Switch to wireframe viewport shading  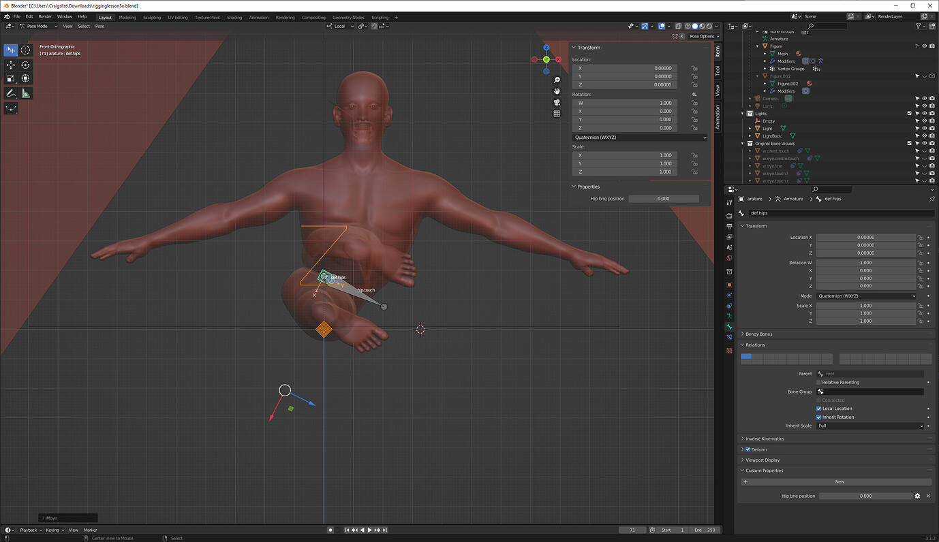tap(687, 26)
